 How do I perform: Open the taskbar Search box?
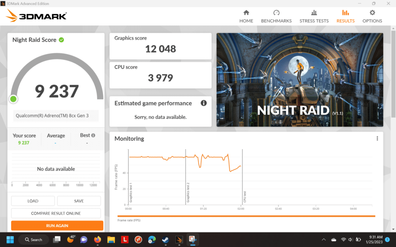tap(34, 239)
